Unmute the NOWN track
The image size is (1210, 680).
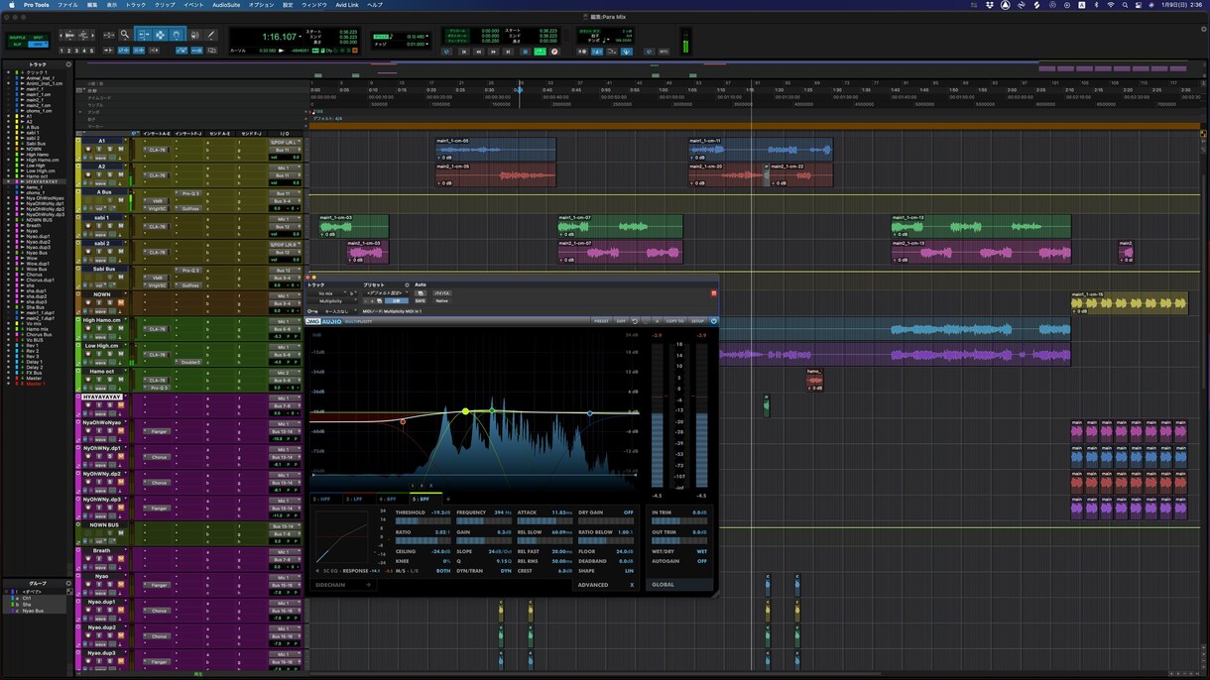pos(122,303)
